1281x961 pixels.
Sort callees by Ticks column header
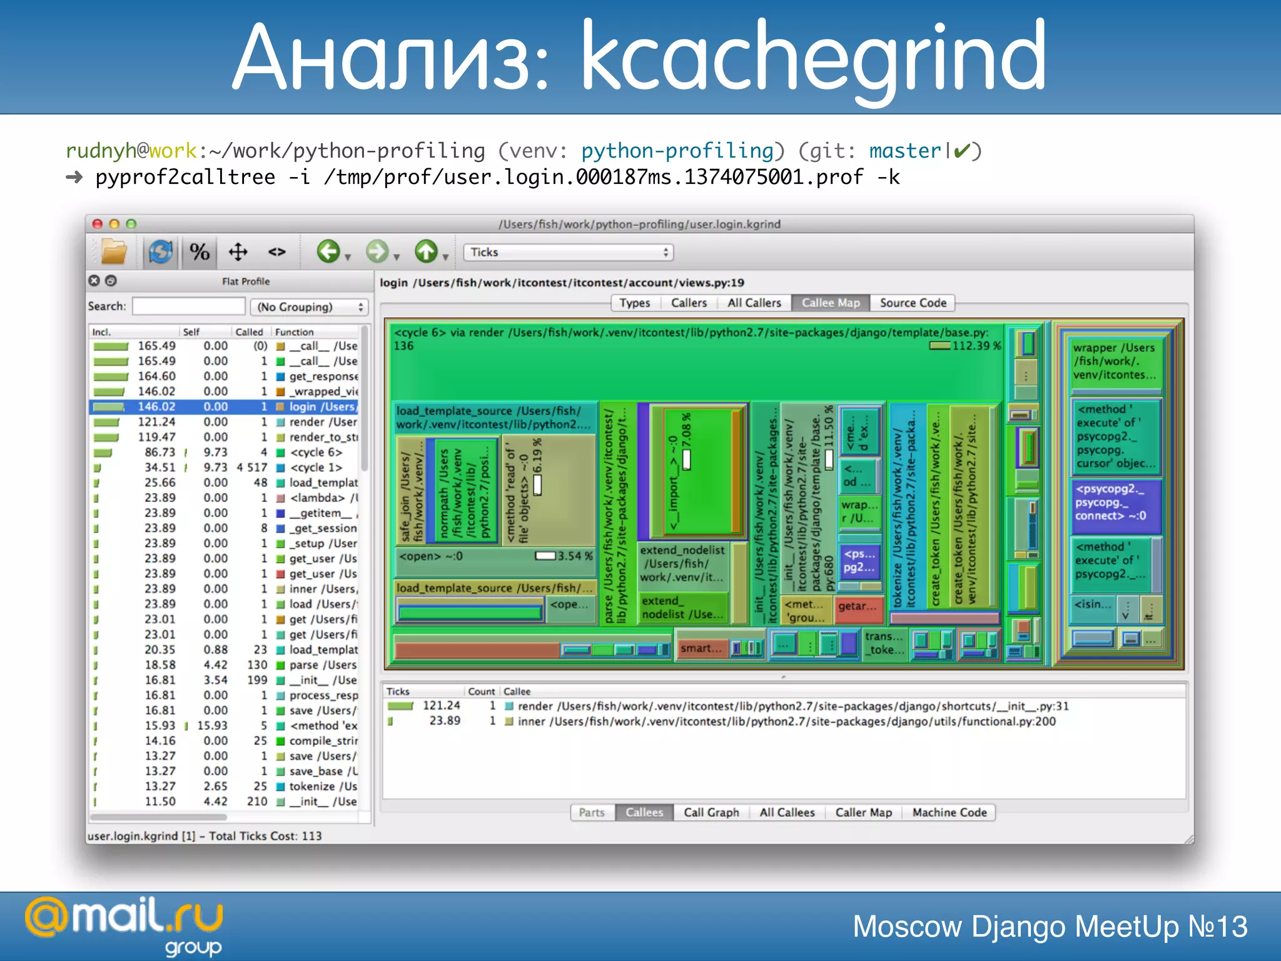pyautogui.click(x=423, y=691)
